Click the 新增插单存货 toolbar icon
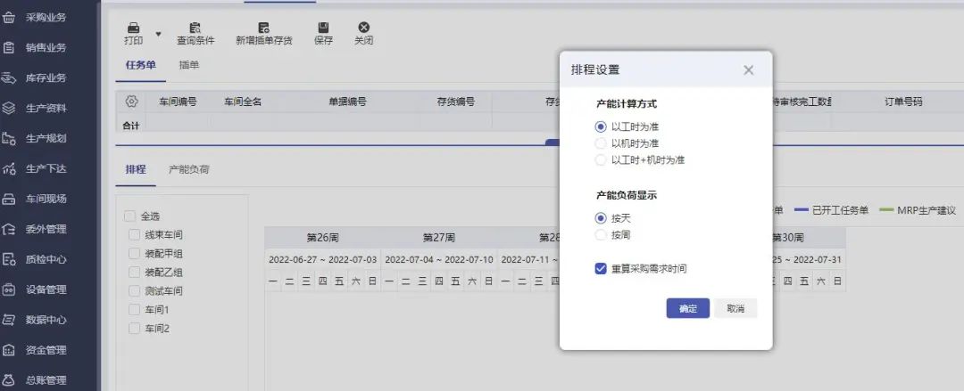The width and height of the screenshot is (964, 391). click(x=263, y=29)
